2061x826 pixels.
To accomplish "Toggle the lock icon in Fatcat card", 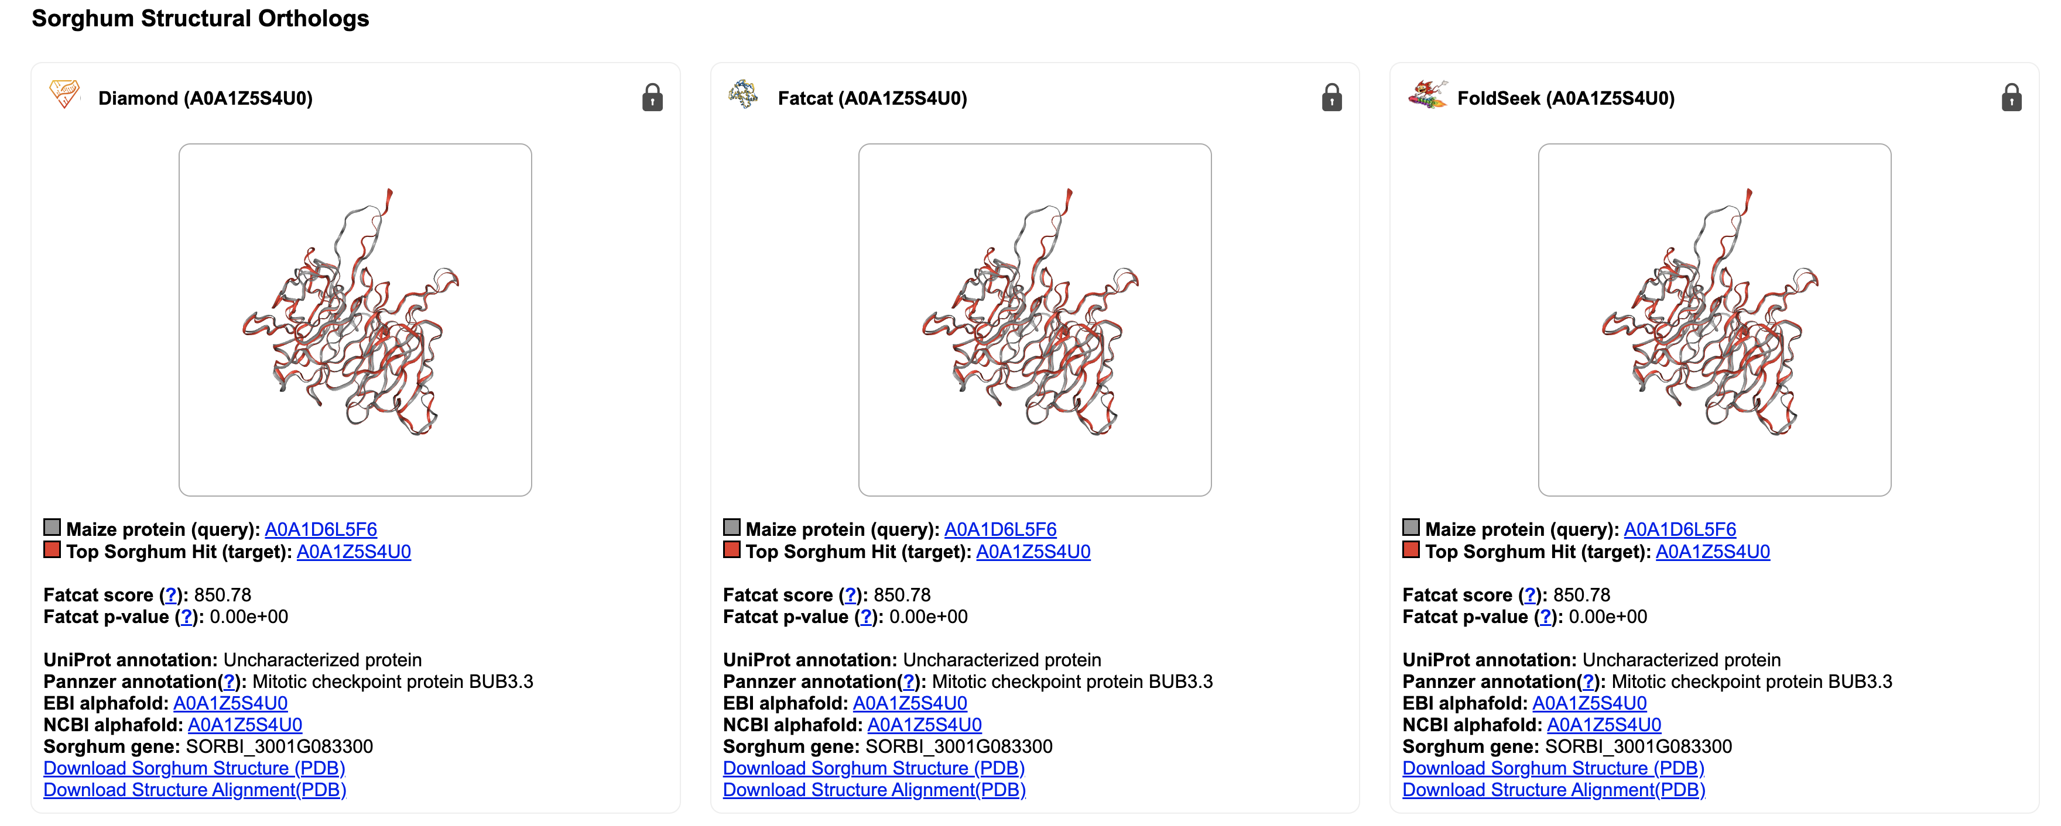I will [1331, 98].
